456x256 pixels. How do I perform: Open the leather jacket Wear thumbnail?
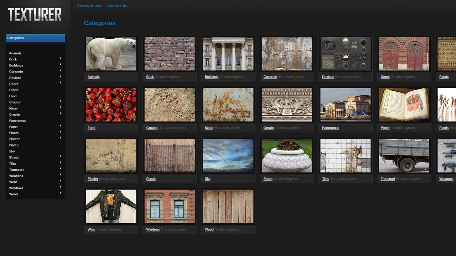(x=111, y=207)
